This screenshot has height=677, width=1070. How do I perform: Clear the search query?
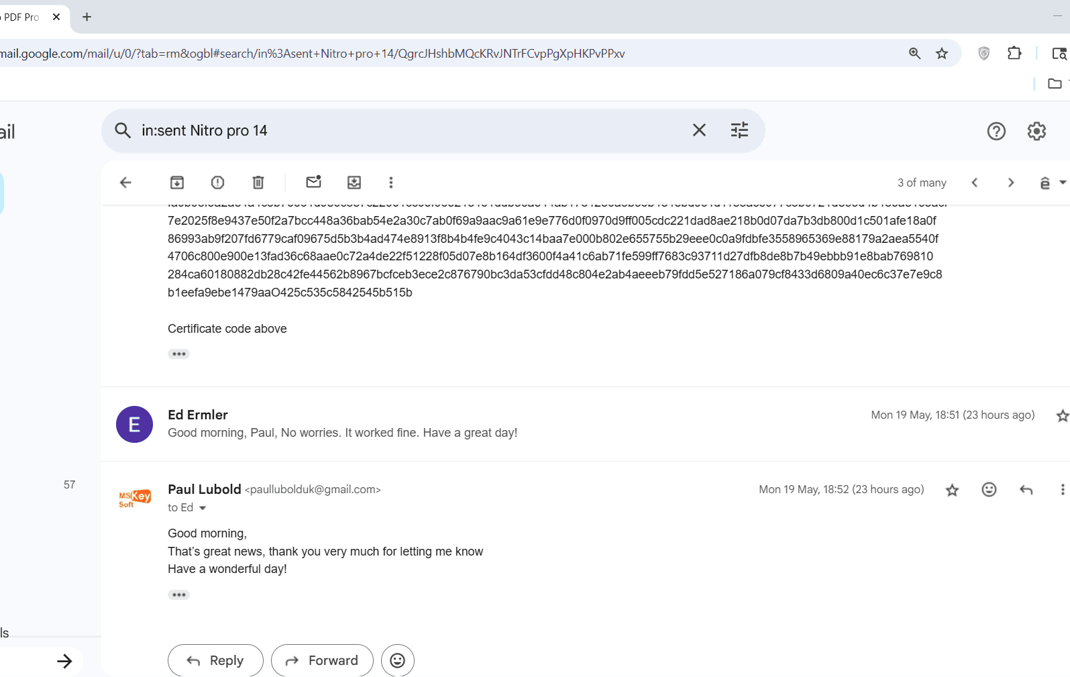tap(699, 130)
